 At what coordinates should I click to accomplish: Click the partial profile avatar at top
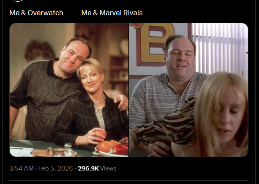[x=18, y=0]
